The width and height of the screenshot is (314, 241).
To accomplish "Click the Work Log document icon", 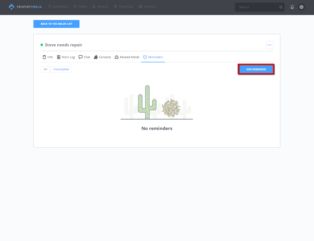I will pyautogui.click(x=59, y=57).
